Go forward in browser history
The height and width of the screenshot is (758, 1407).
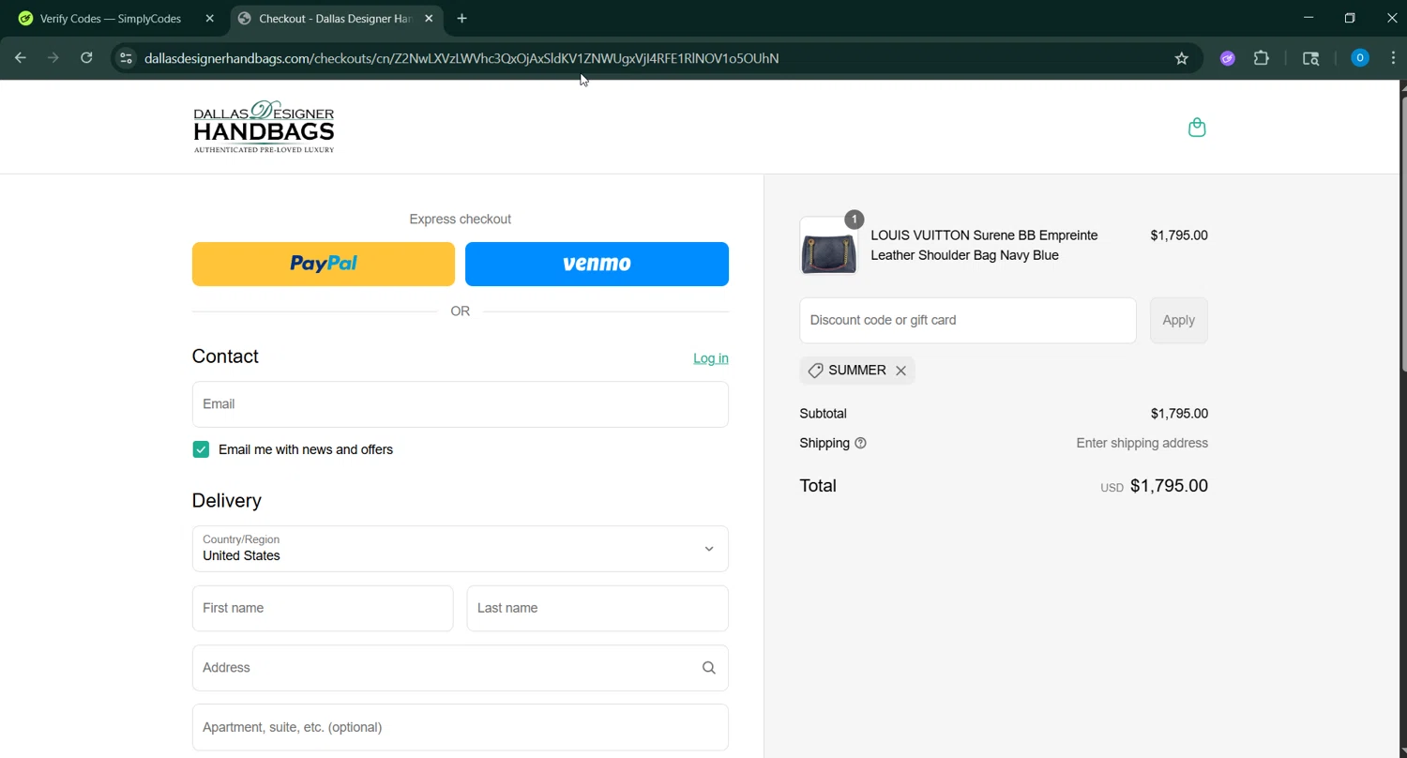[x=53, y=58]
